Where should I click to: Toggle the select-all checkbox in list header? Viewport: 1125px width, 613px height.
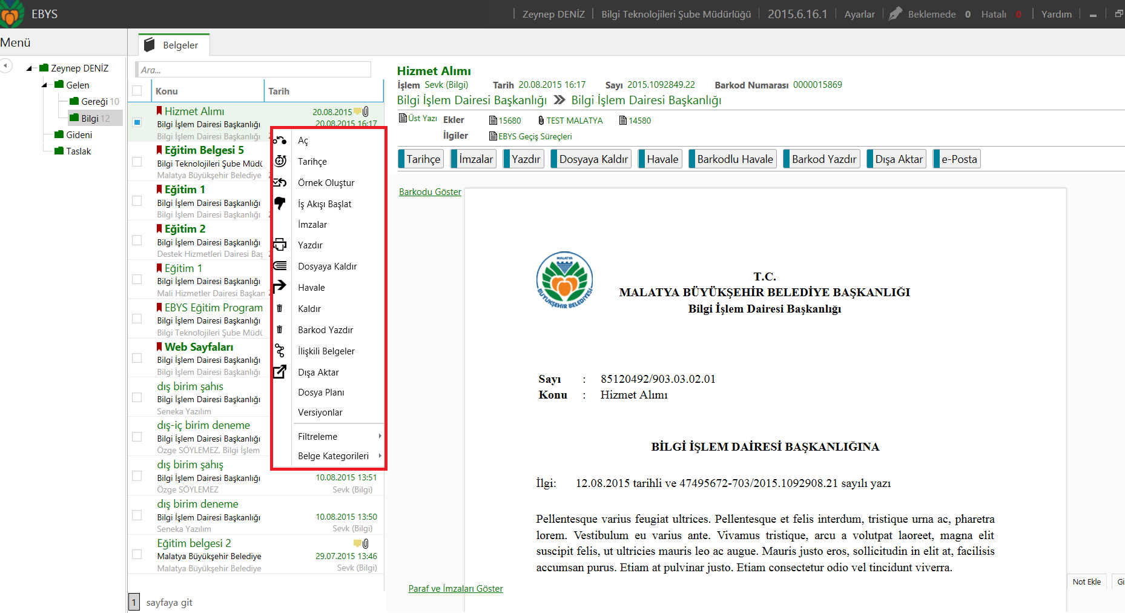(137, 91)
